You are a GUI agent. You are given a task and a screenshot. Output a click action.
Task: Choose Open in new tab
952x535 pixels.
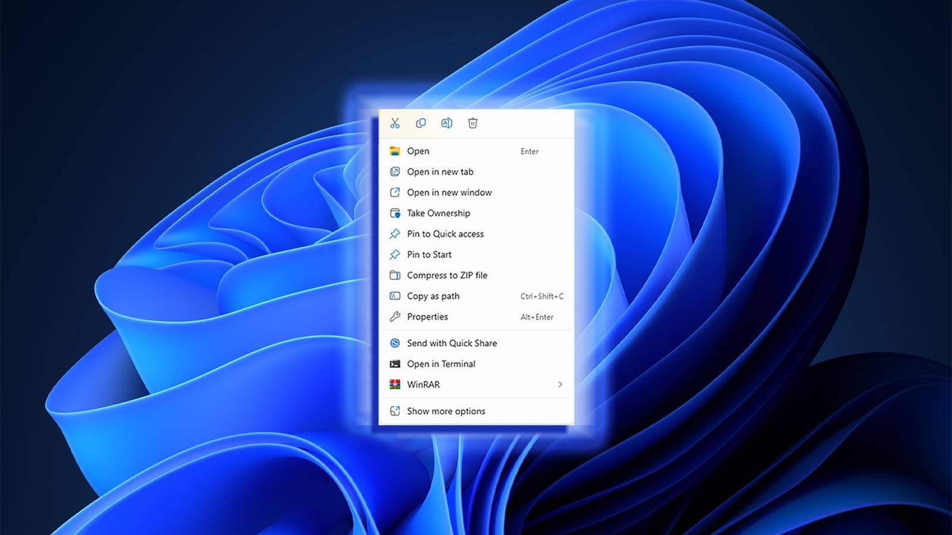tap(440, 172)
